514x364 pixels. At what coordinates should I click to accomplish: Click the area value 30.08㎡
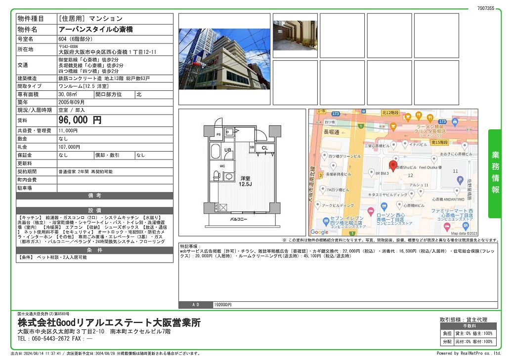pos(68,94)
